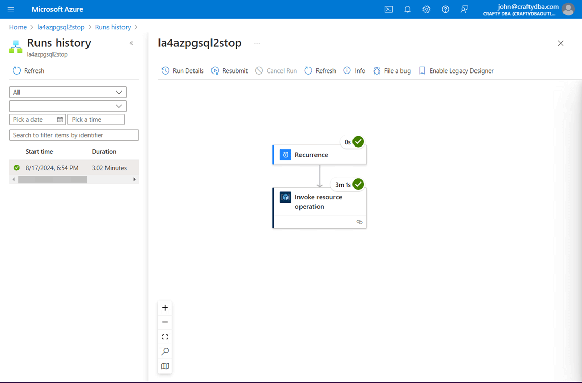Open portal settings gear

point(427,9)
